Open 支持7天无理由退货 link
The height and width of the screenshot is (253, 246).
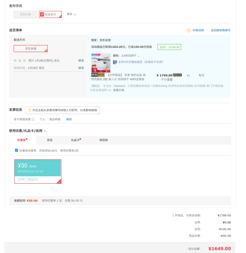141,62
